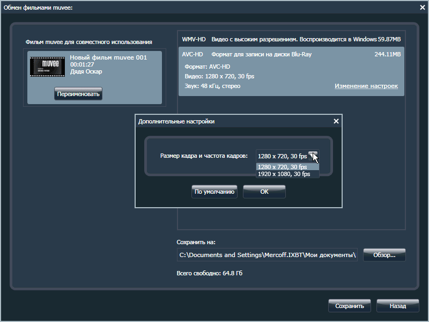Confirm settings with the OK button
The height and width of the screenshot is (322, 429).
tap(264, 192)
